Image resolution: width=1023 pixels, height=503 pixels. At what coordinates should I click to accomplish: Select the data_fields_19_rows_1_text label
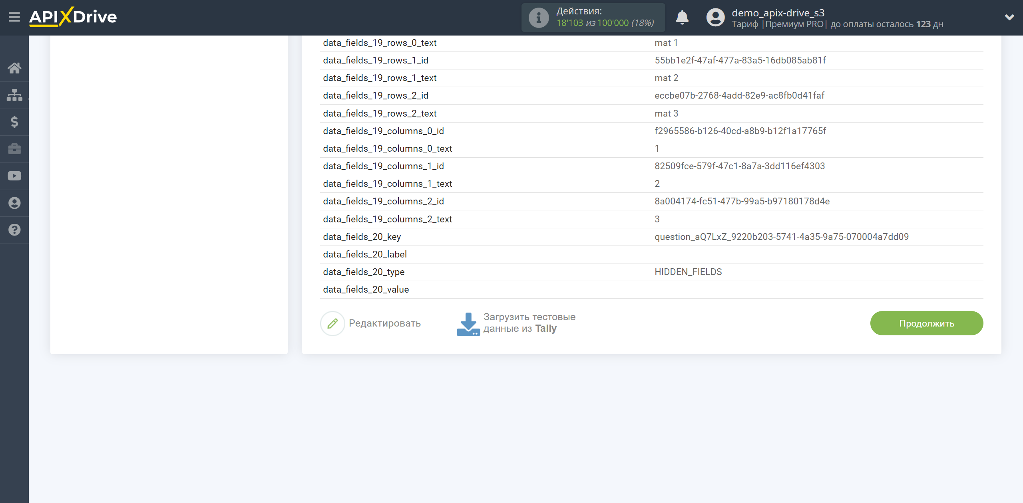pos(380,78)
